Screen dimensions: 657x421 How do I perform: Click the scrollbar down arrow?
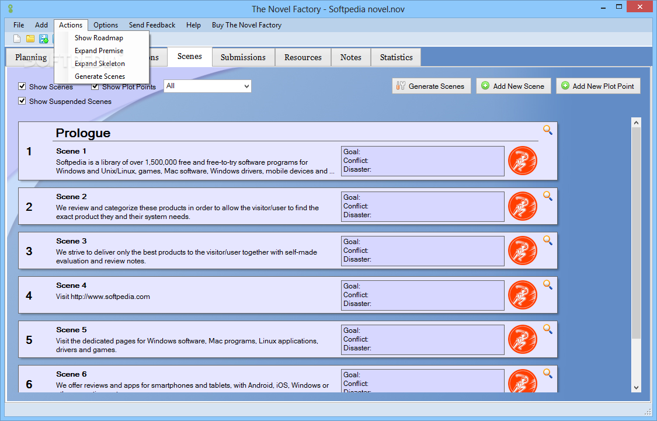[636, 388]
